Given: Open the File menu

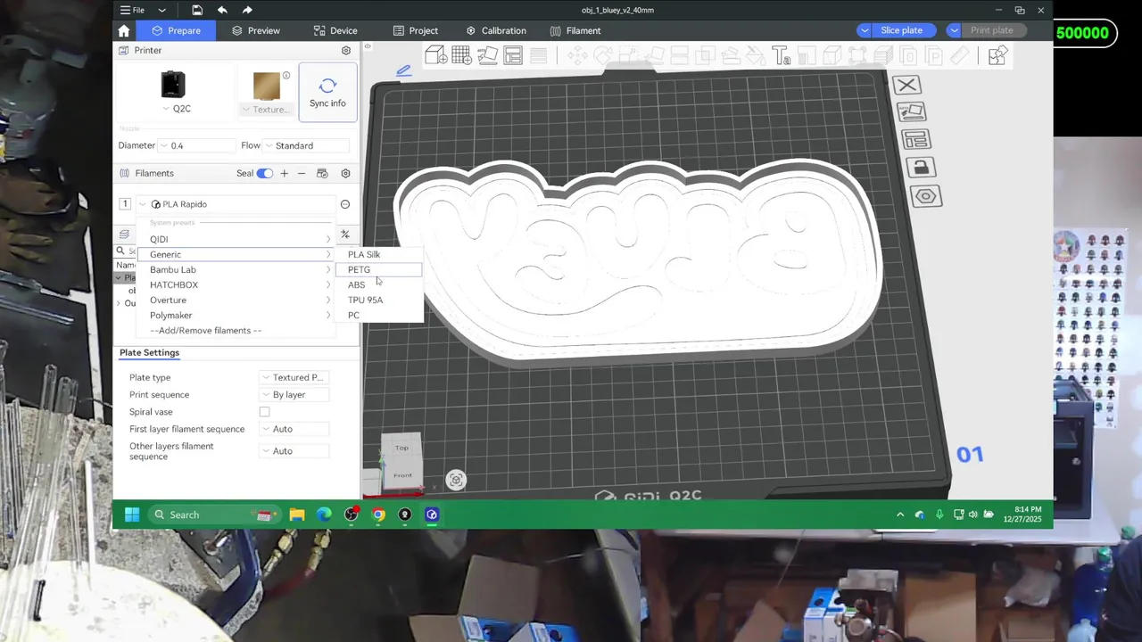Looking at the screenshot, I should (132, 11).
